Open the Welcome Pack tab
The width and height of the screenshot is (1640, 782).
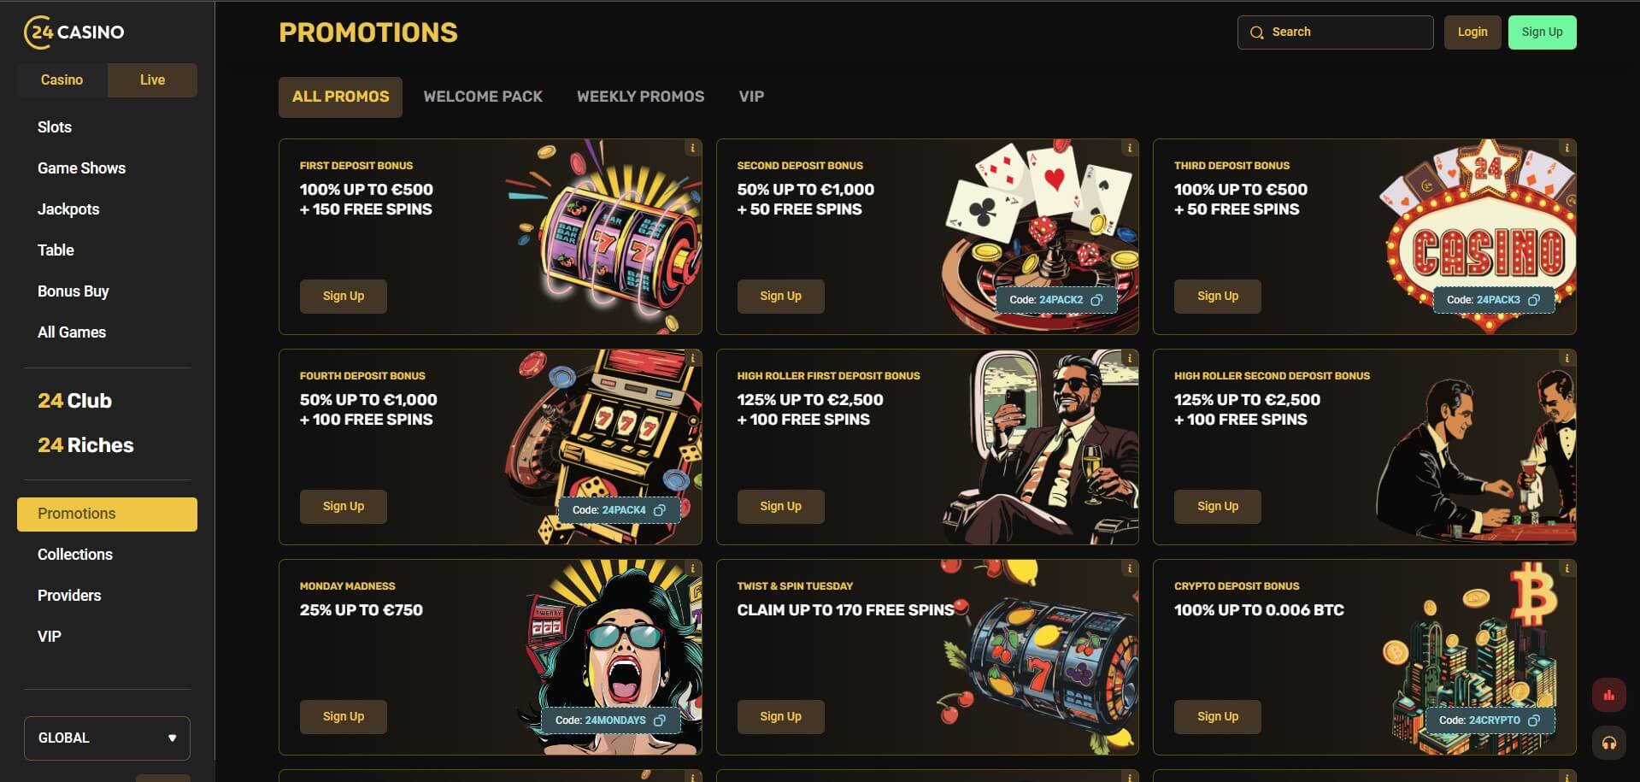click(483, 97)
